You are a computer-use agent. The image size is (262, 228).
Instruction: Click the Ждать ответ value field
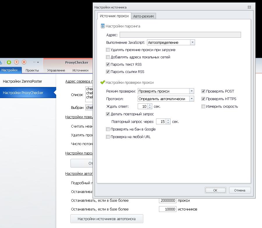click(x=143, y=106)
